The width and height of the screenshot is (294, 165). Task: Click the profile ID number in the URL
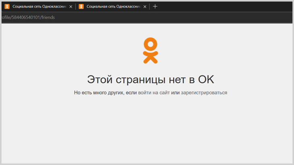pos(26,17)
